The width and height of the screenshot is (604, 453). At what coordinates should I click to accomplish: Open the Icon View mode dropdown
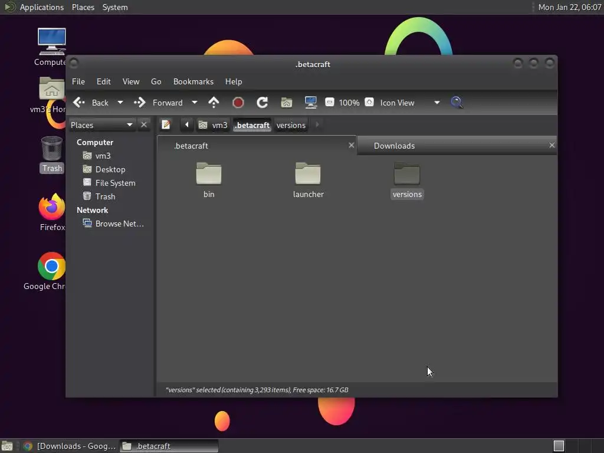tap(410, 103)
